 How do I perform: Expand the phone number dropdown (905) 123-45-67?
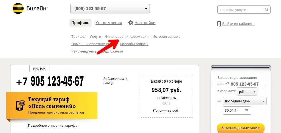coord(110,8)
